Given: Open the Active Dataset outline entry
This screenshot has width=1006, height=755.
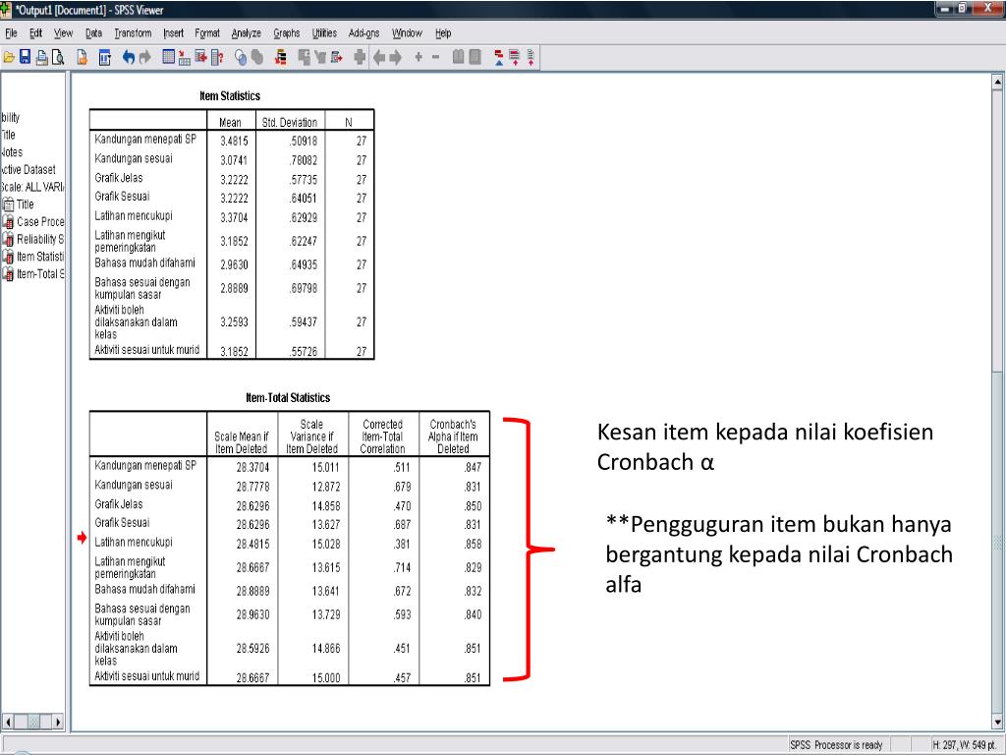Looking at the screenshot, I should point(29,167).
